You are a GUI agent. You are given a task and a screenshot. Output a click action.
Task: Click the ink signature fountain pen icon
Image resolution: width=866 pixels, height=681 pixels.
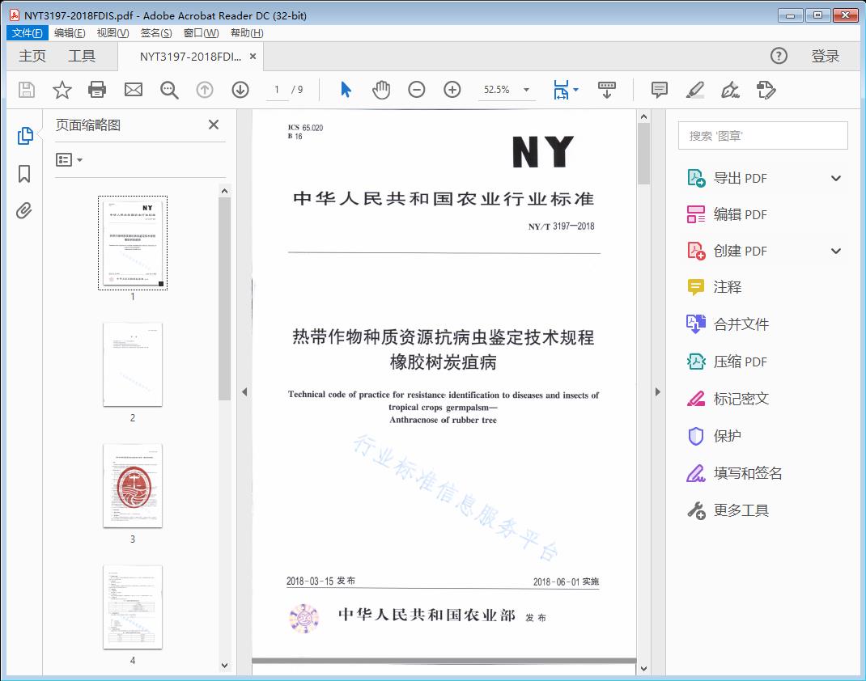(730, 90)
